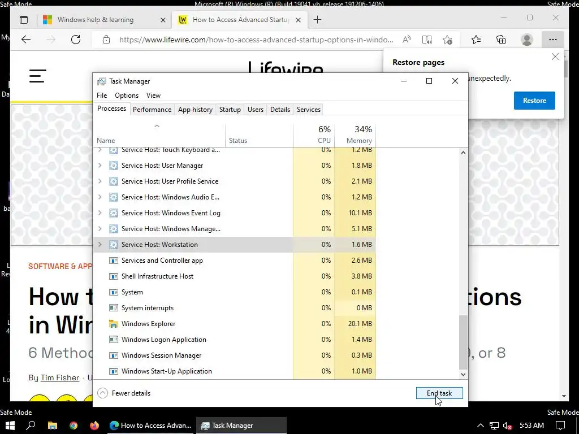Switch to the App history tab
This screenshot has height=434, width=579.
coord(195,110)
